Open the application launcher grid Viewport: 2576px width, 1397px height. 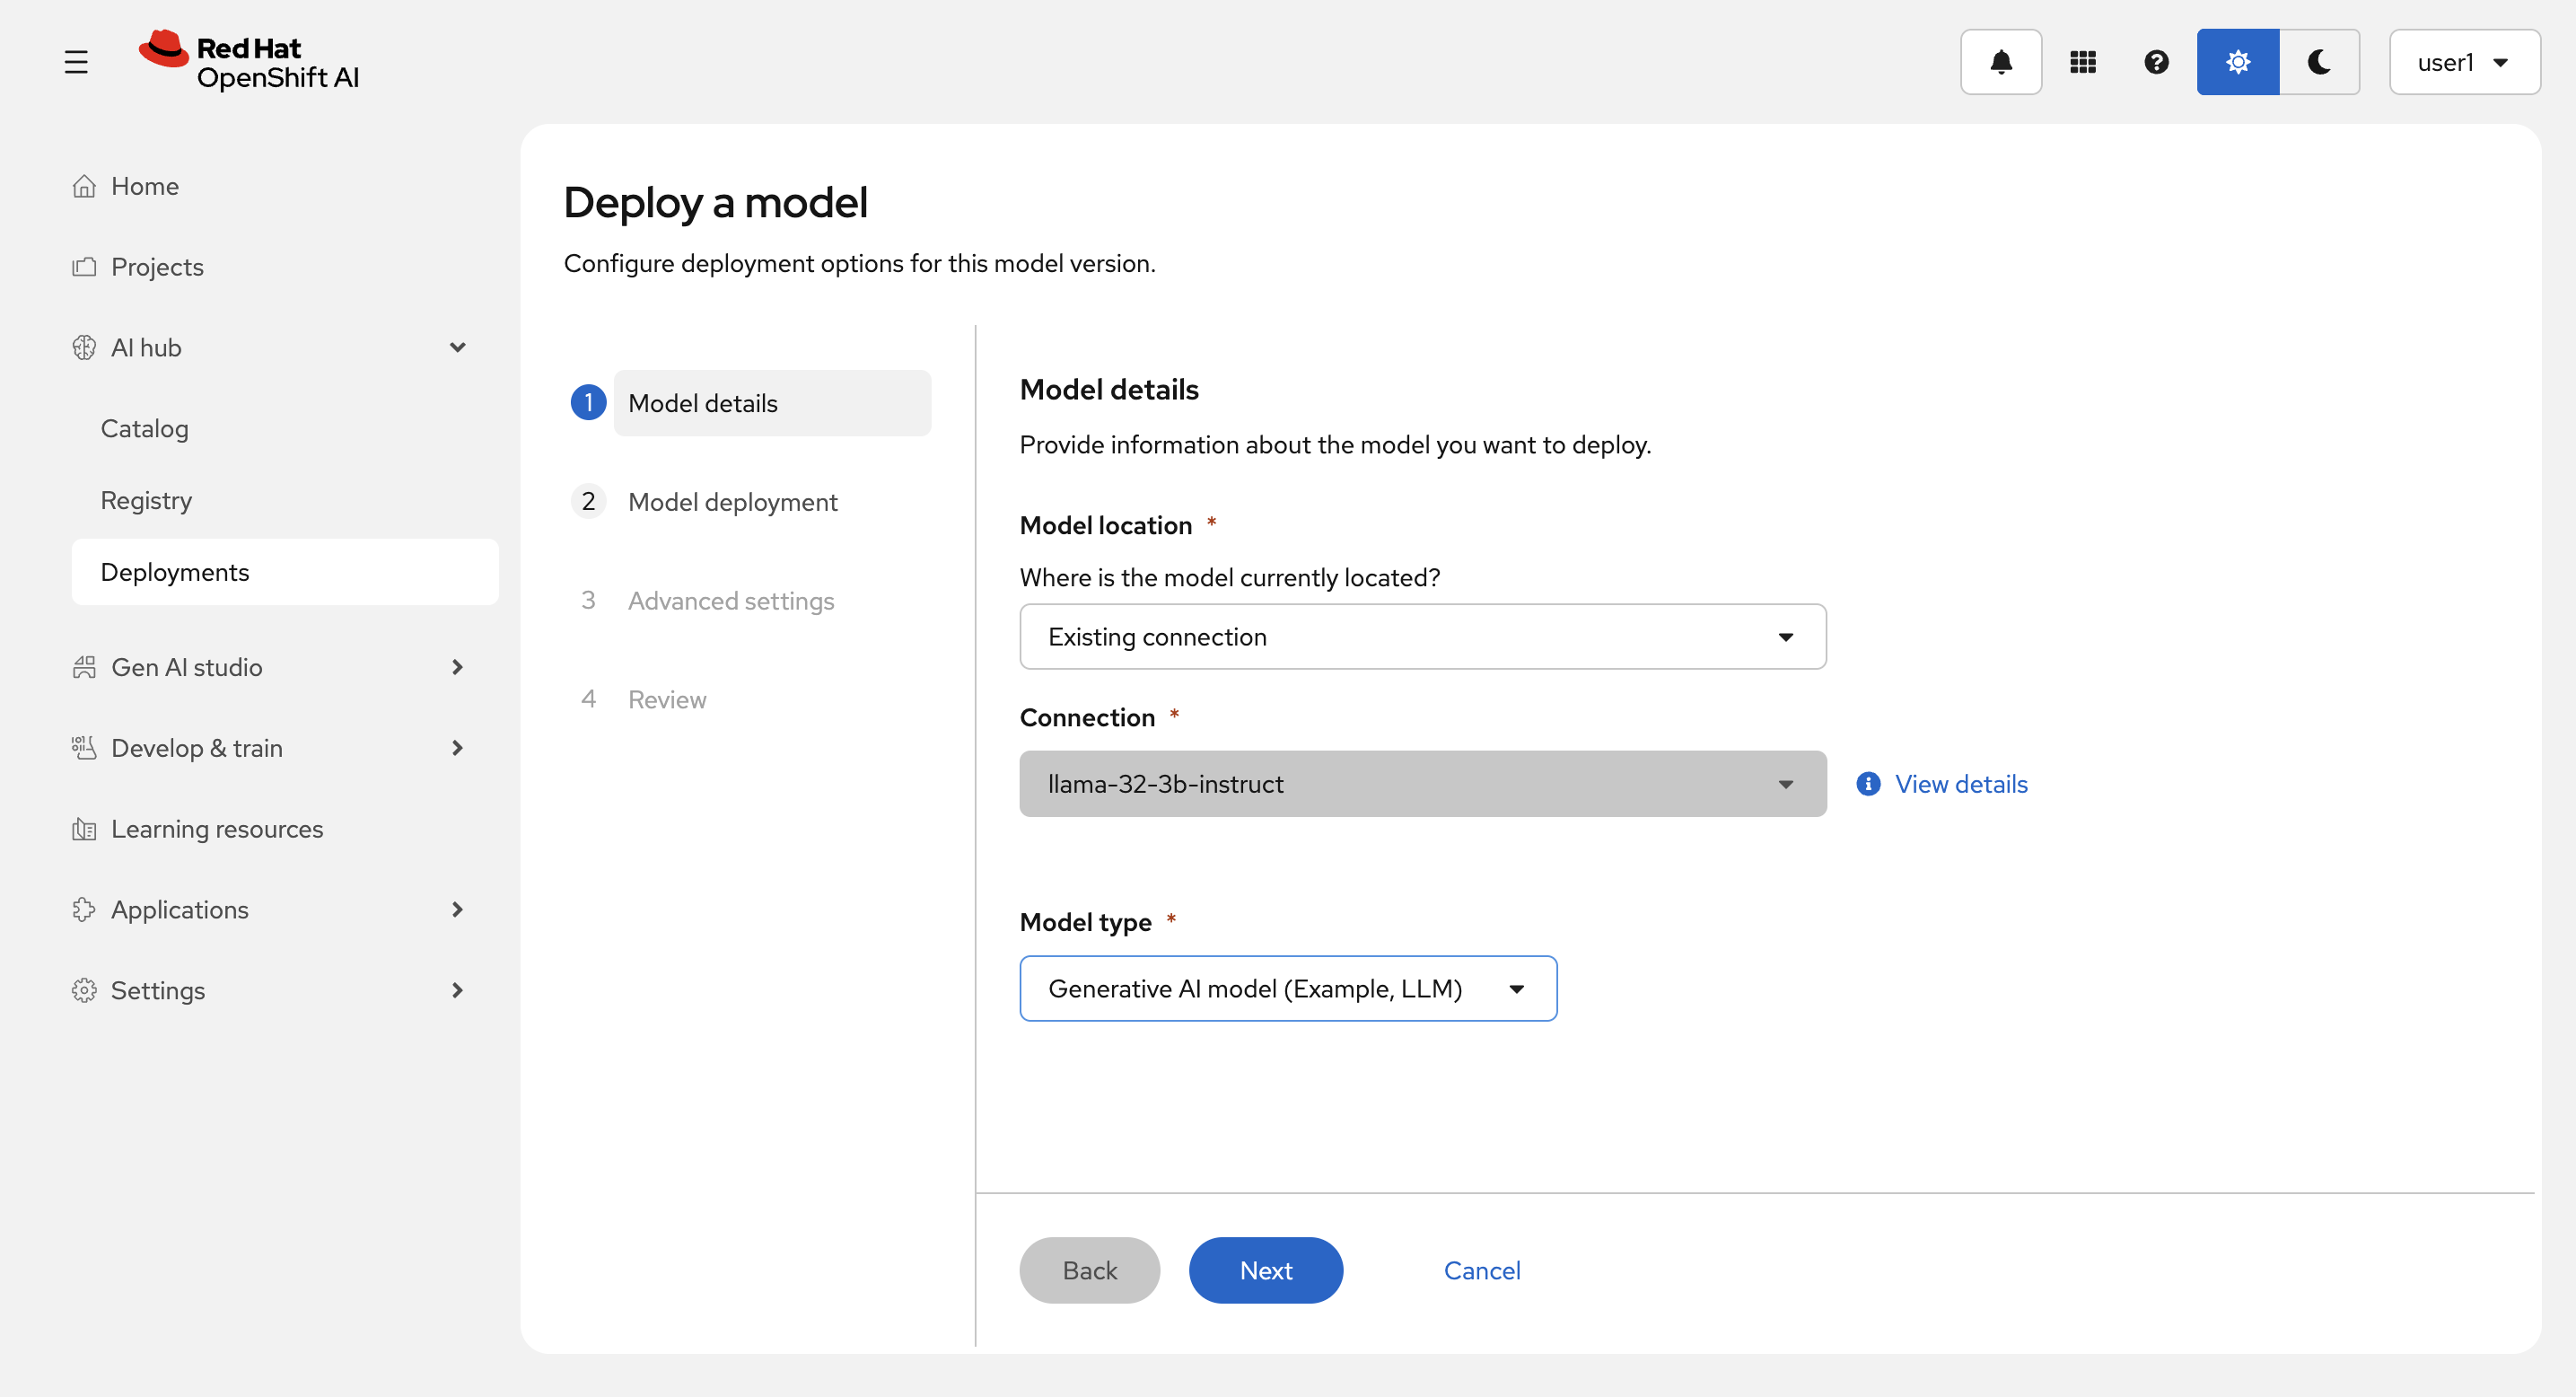coord(2082,62)
